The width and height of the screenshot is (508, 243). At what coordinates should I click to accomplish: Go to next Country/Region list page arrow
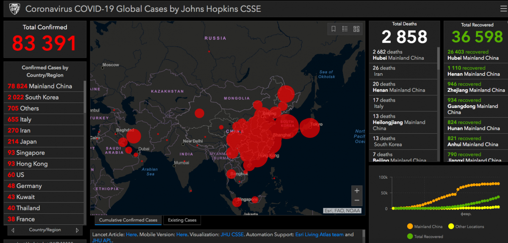point(77,230)
